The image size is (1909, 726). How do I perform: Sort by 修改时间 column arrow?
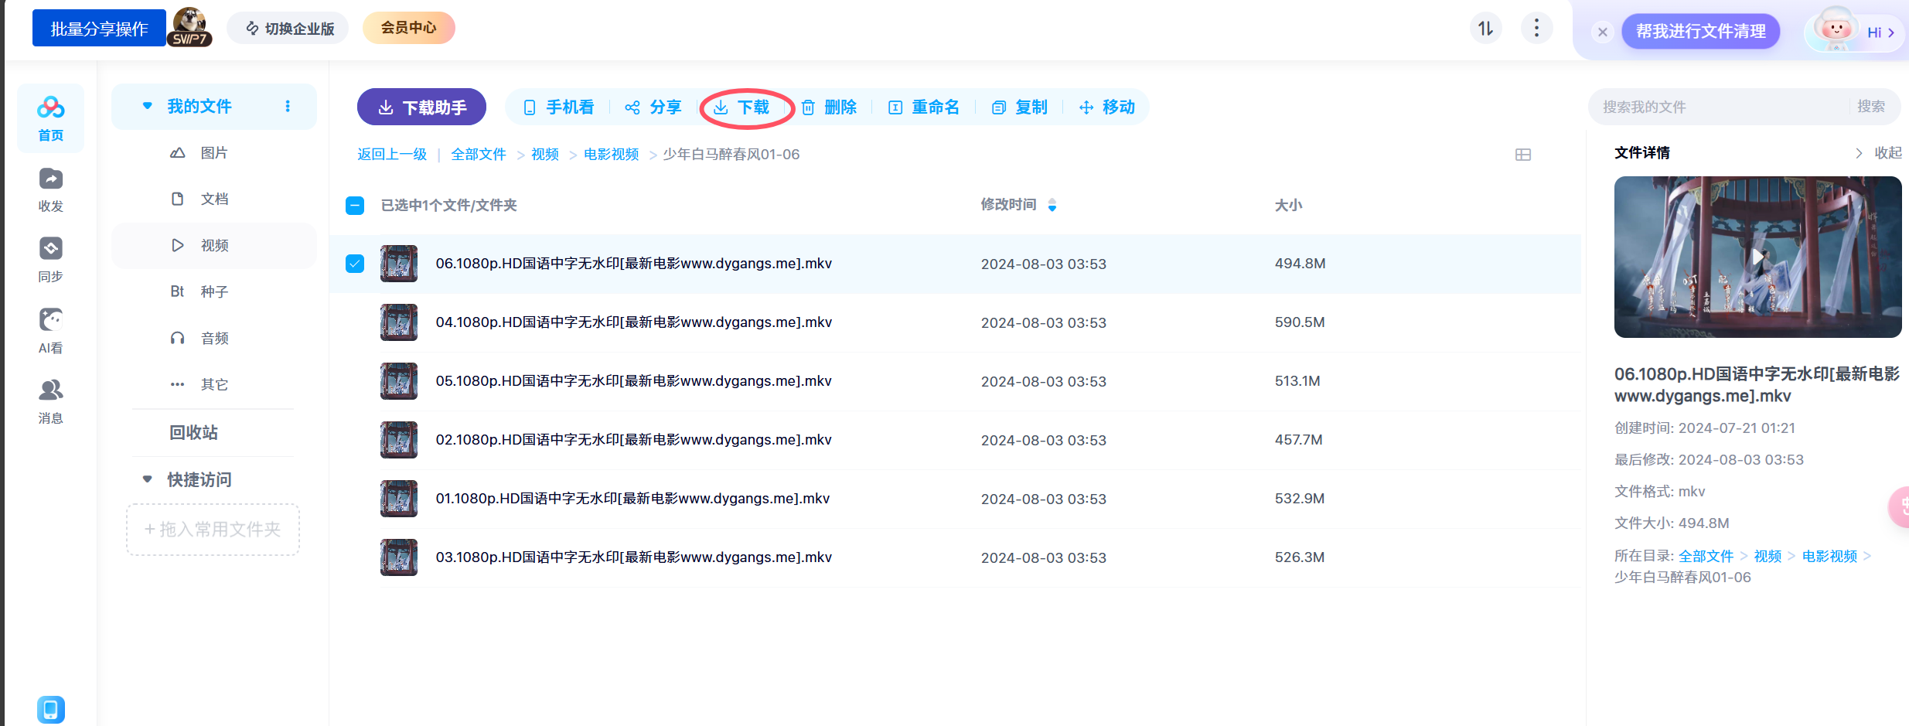point(1052,205)
